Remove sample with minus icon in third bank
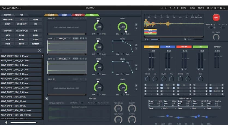 click(83, 59)
